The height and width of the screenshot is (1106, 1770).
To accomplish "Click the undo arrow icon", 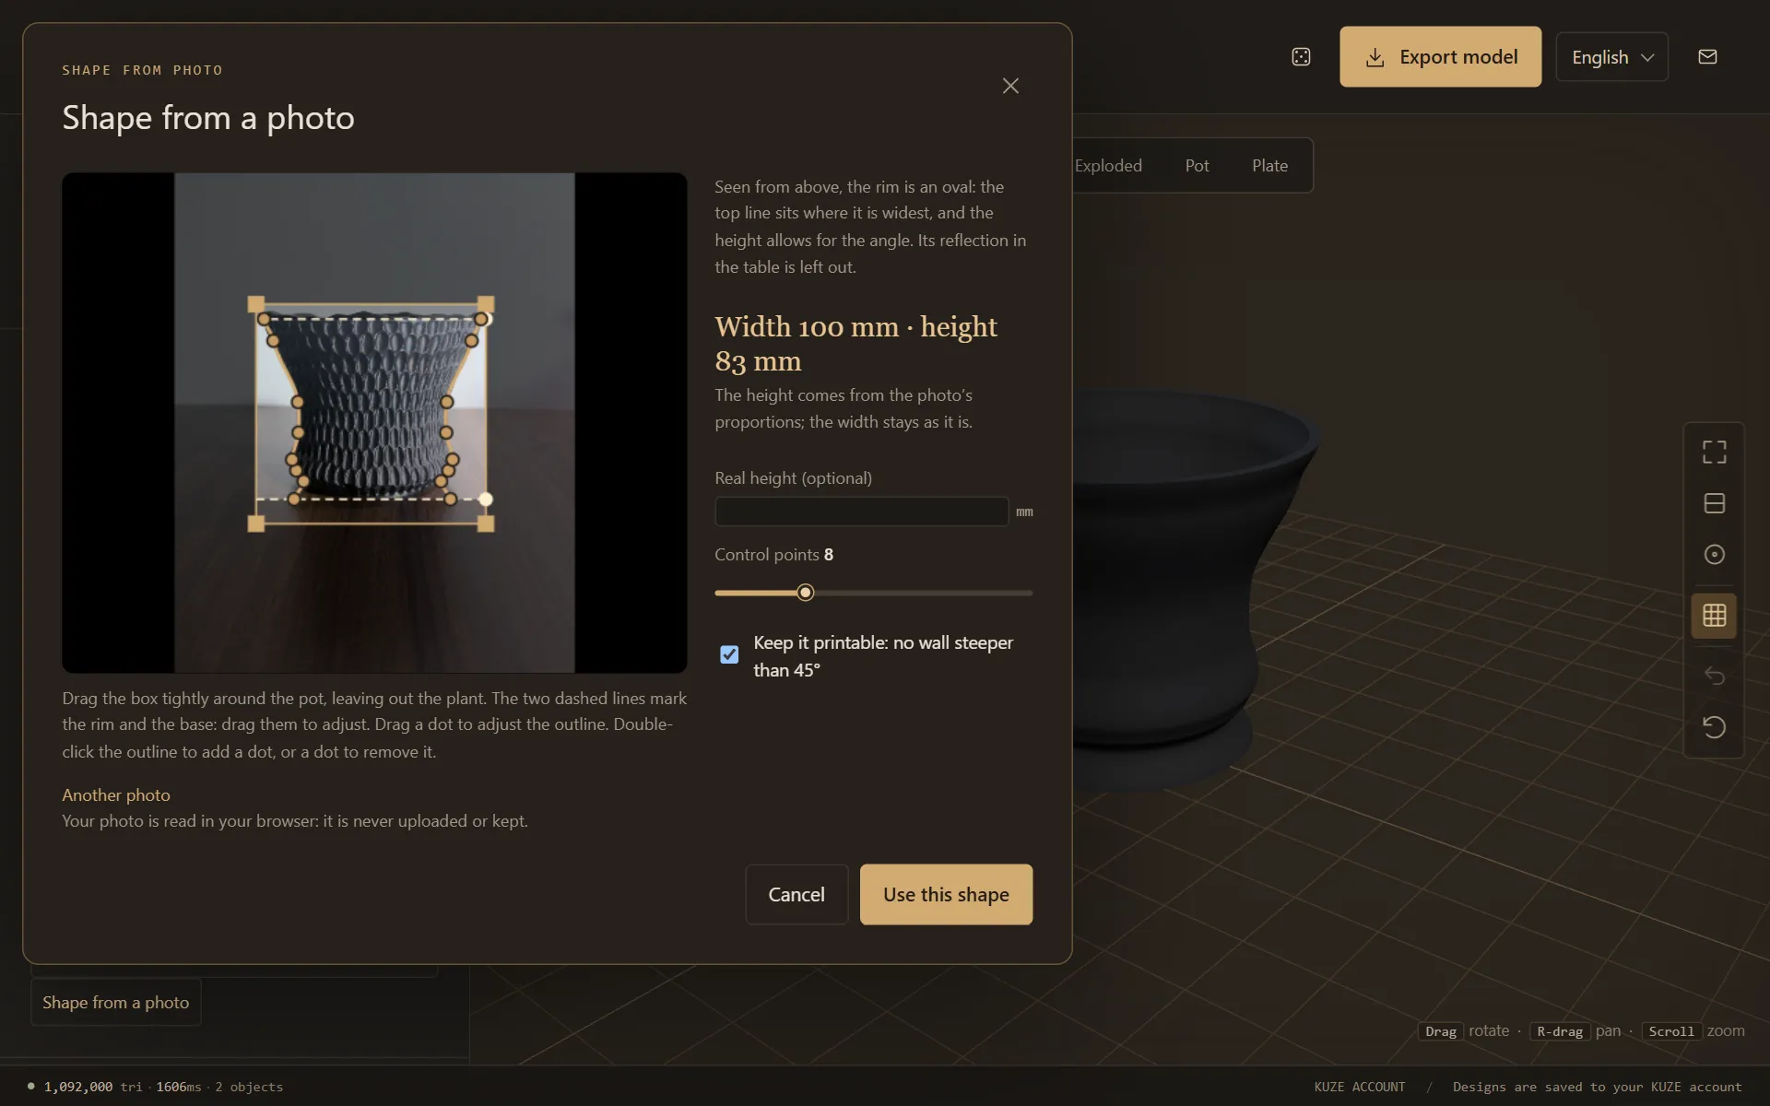I will (x=1714, y=676).
